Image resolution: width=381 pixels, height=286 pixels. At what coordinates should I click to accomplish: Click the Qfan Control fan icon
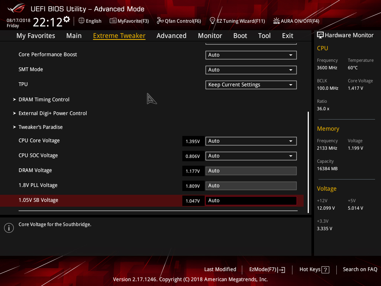click(x=160, y=21)
